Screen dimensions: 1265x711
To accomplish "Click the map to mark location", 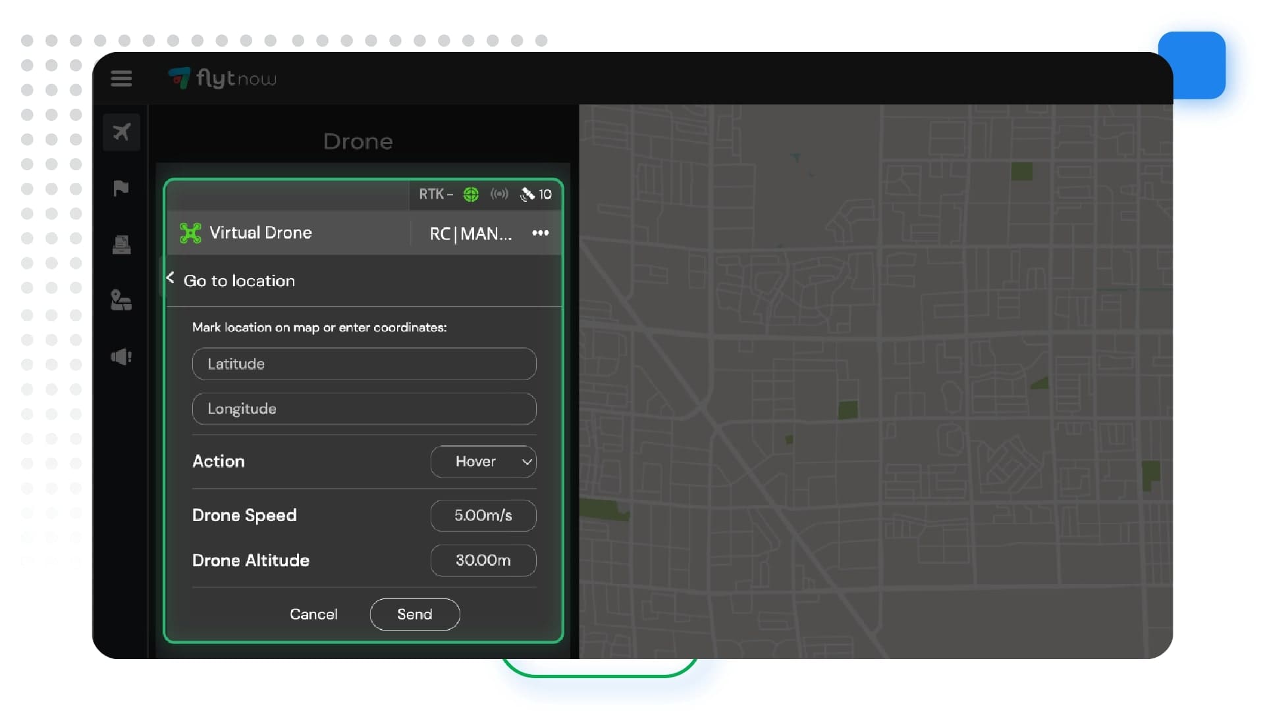I will 876,381.
